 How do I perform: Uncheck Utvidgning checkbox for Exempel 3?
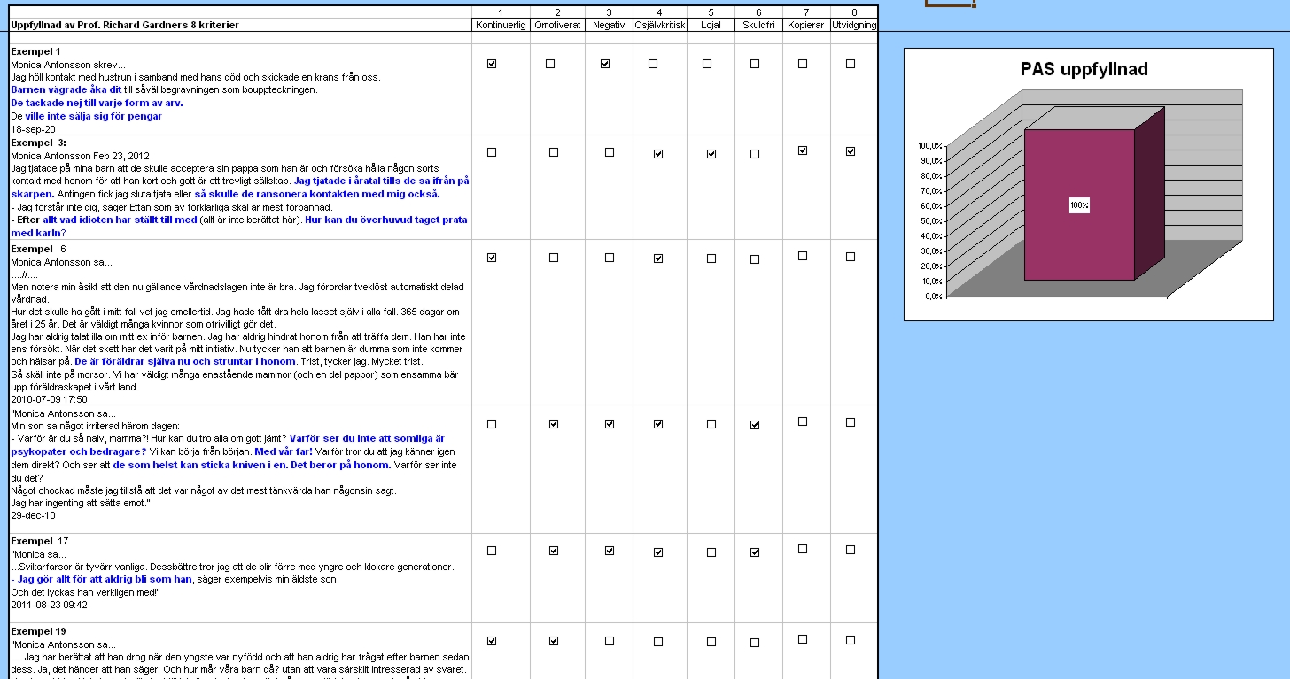click(x=851, y=151)
